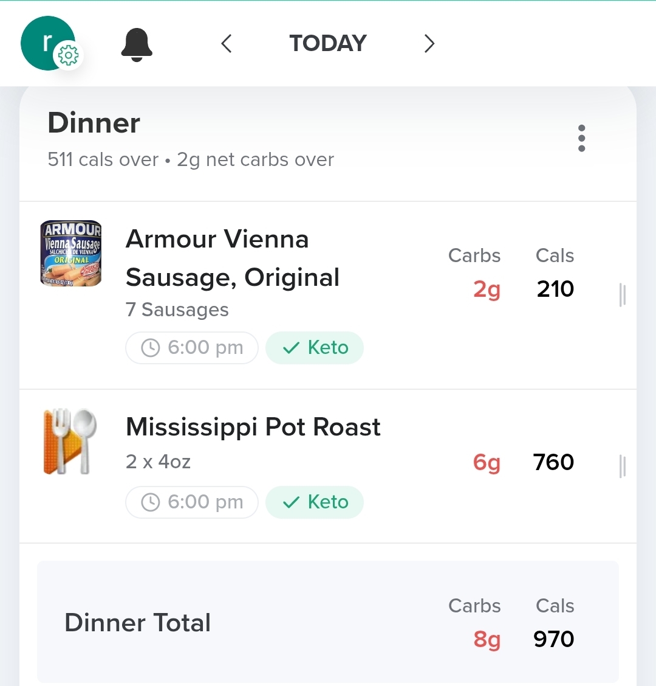
Task: Open profile settings via gear avatar
Action: click(x=67, y=56)
